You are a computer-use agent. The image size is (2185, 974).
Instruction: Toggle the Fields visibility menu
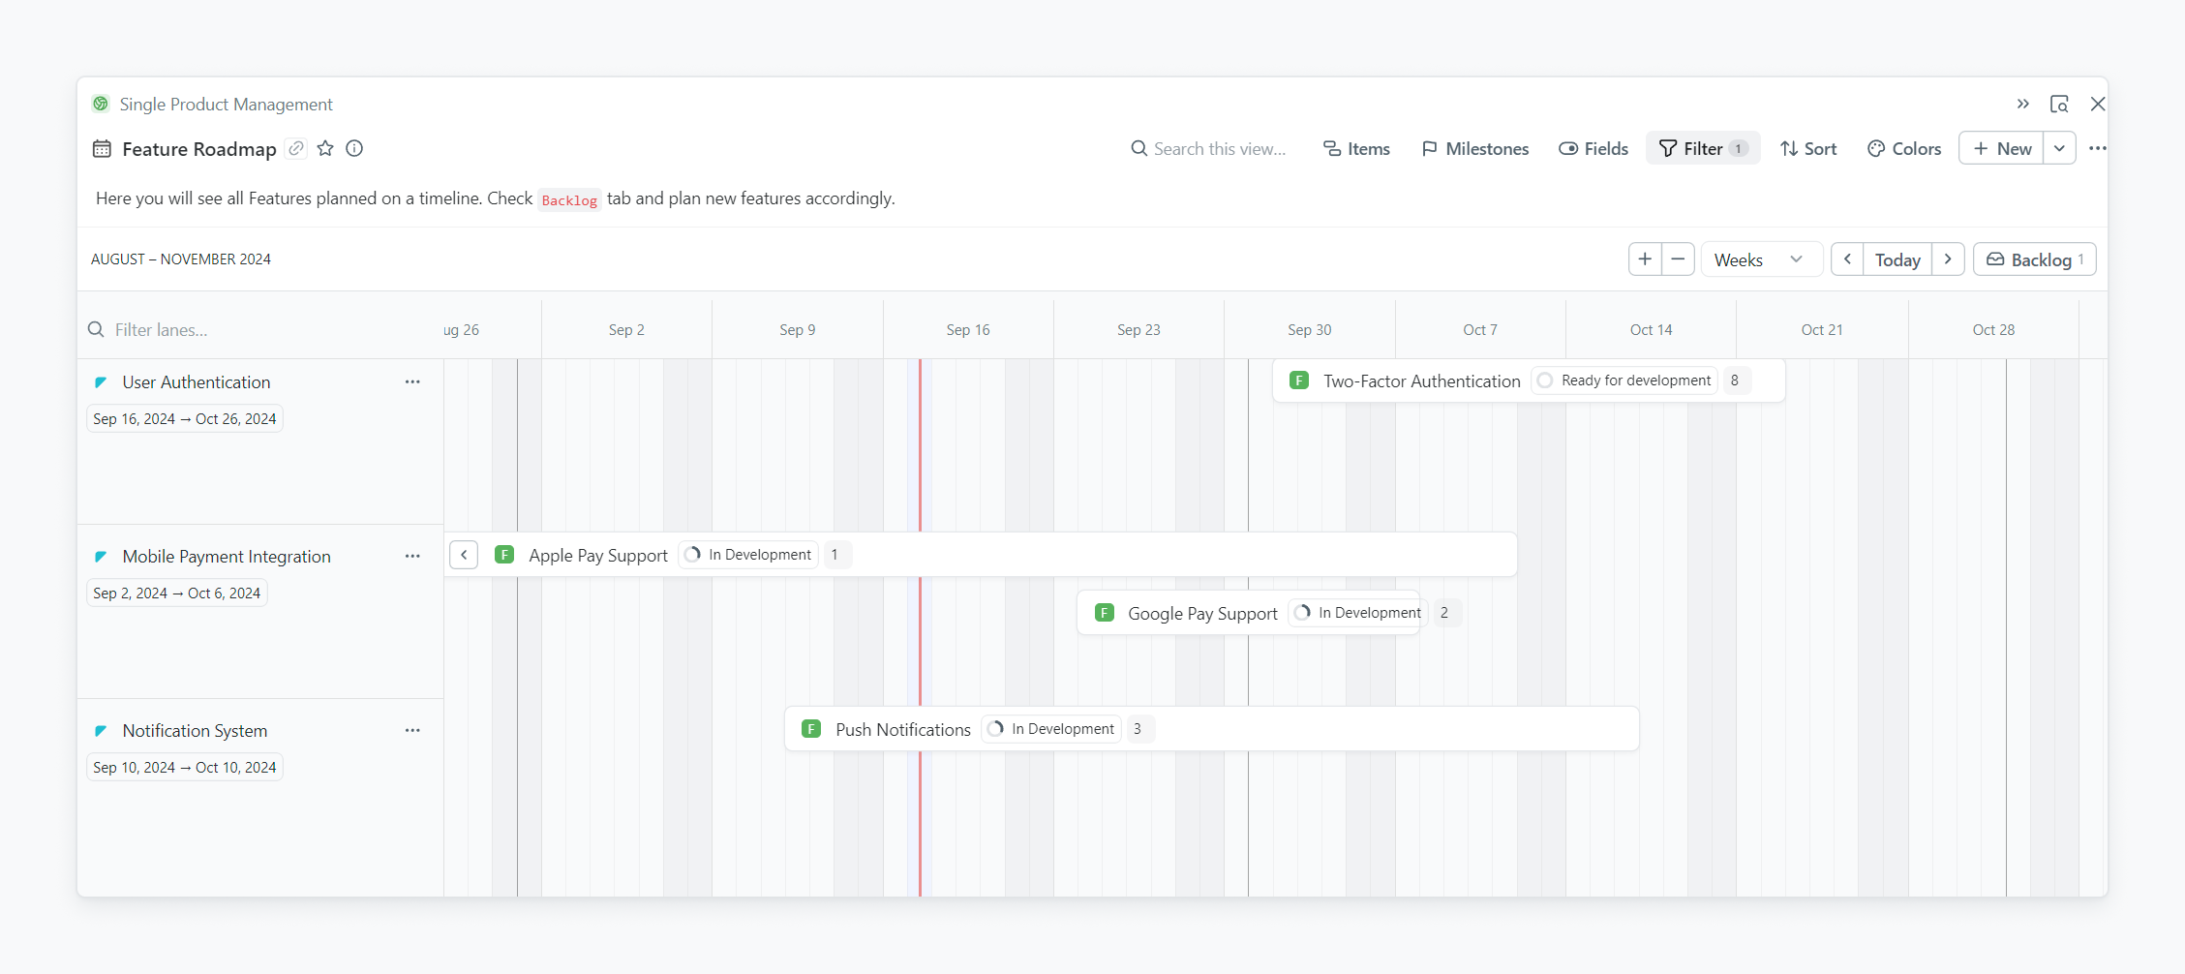pyautogui.click(x=1593, y=148)
